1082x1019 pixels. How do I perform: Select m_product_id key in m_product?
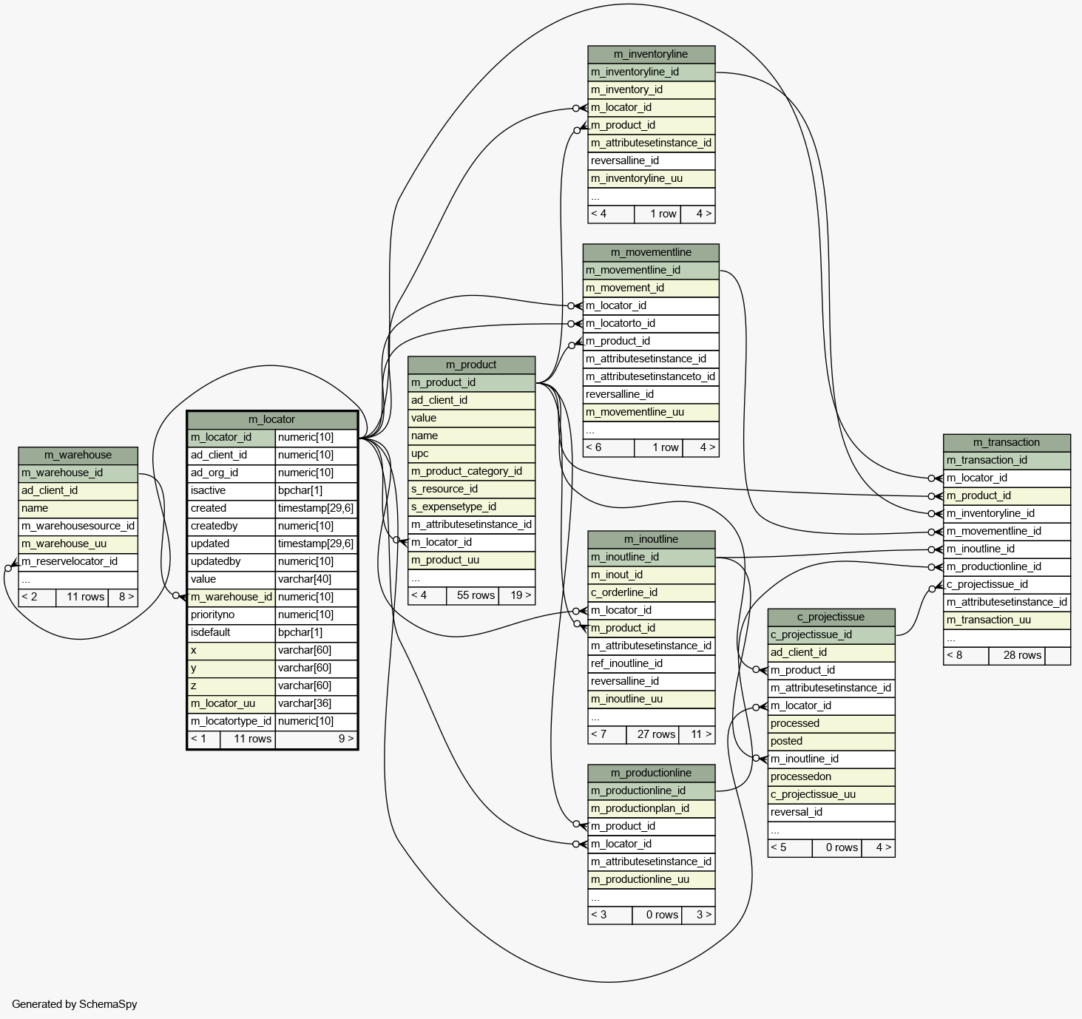click(471, 382)
